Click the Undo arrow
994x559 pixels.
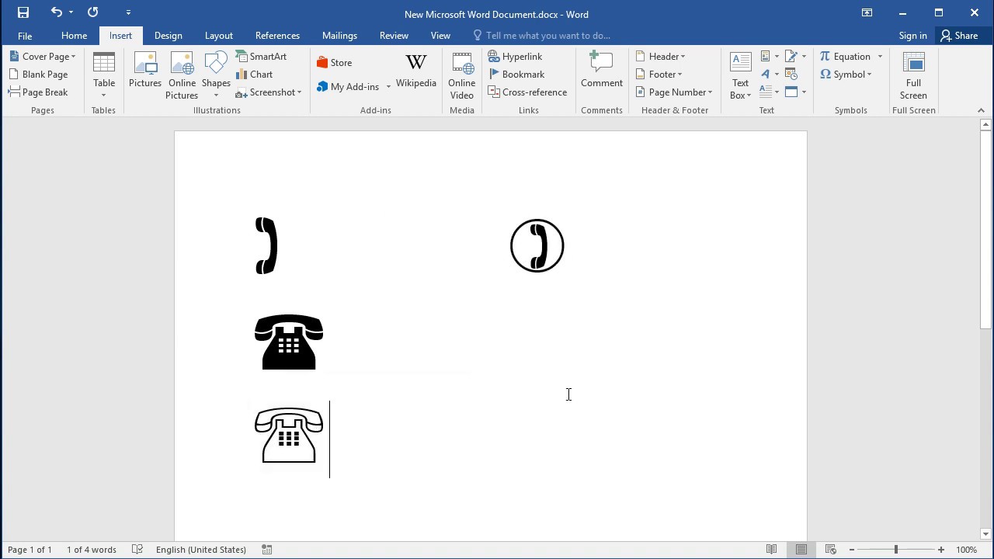pyautogui.click(x=56, y=12)
